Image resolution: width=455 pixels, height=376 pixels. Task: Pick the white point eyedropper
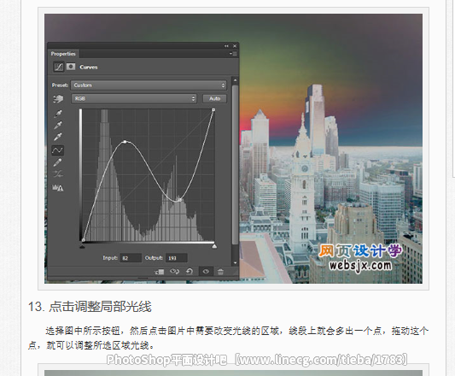(58, 137)
